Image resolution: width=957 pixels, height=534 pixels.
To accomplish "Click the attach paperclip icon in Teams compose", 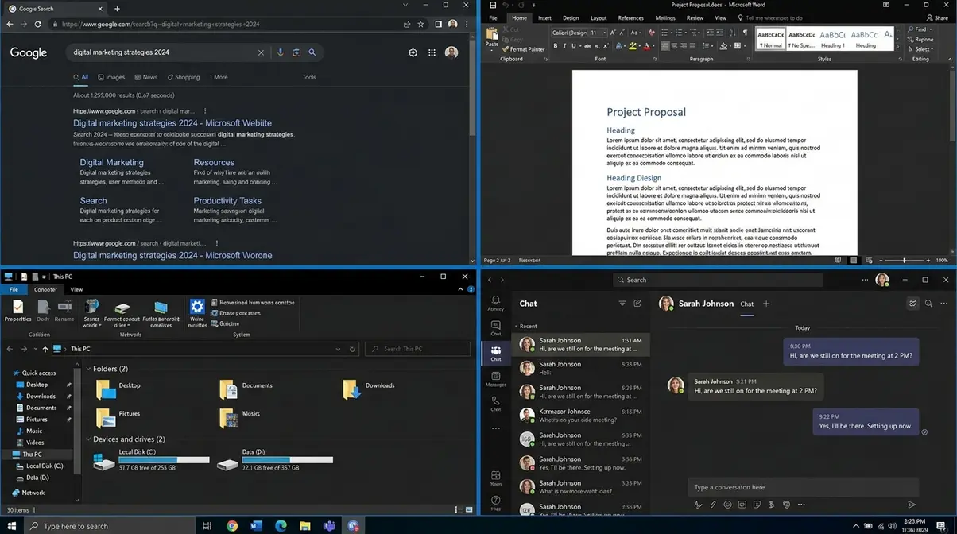I will pyautogui.click(x=713, y=505).
